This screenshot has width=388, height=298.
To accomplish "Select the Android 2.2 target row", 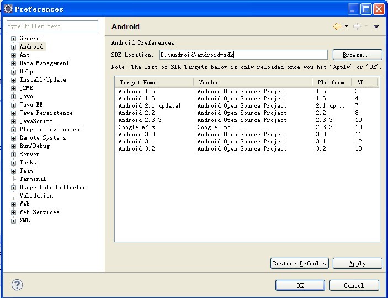I will point(247,113).
